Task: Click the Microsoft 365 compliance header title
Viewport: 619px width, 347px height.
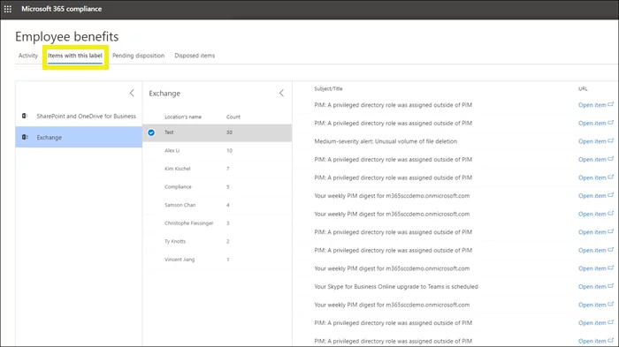Action: 62,9
